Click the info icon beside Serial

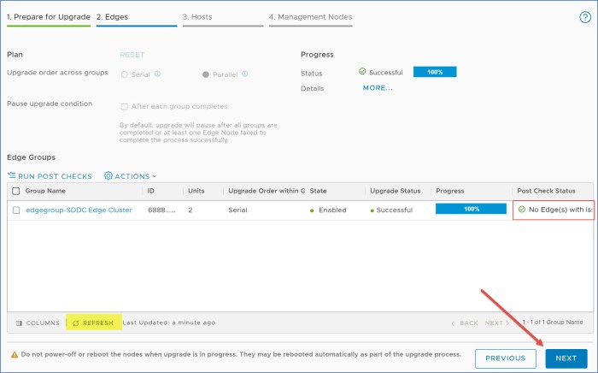(157, 74)
